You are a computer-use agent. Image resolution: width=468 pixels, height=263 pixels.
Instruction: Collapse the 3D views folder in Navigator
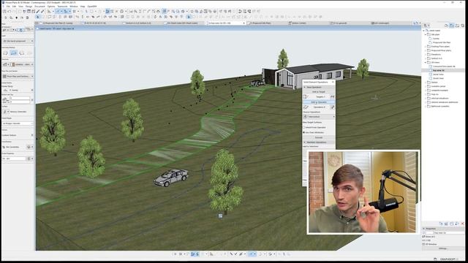click(426, 62)
